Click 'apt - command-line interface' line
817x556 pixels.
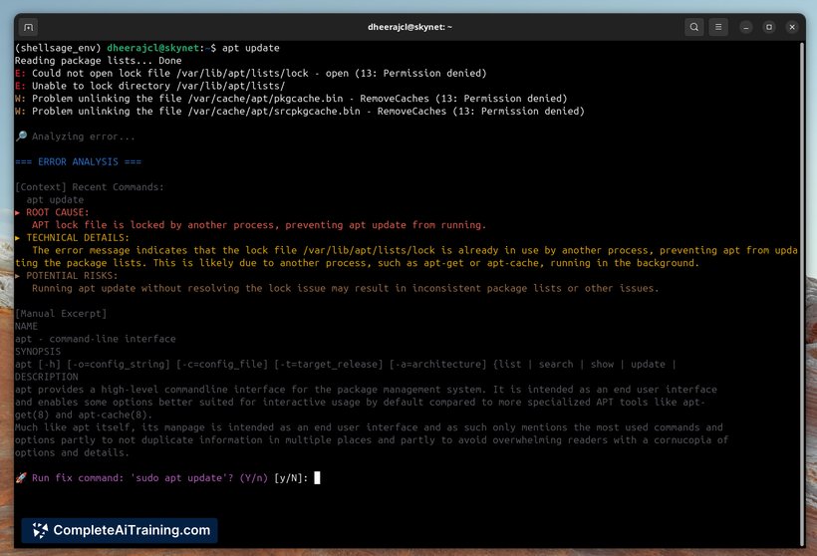click(x=96, y=339)
